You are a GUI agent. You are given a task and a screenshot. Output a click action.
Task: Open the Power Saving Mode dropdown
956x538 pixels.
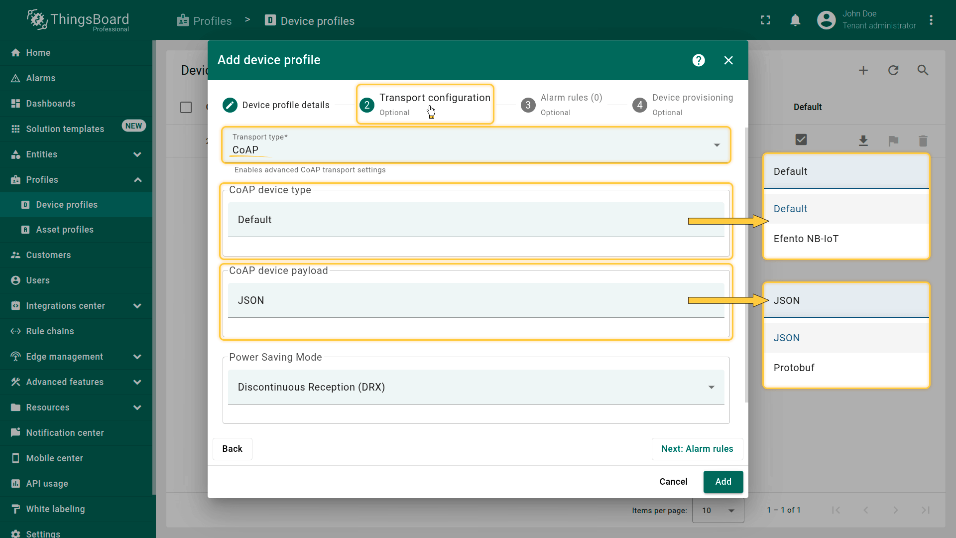[476, 387]
